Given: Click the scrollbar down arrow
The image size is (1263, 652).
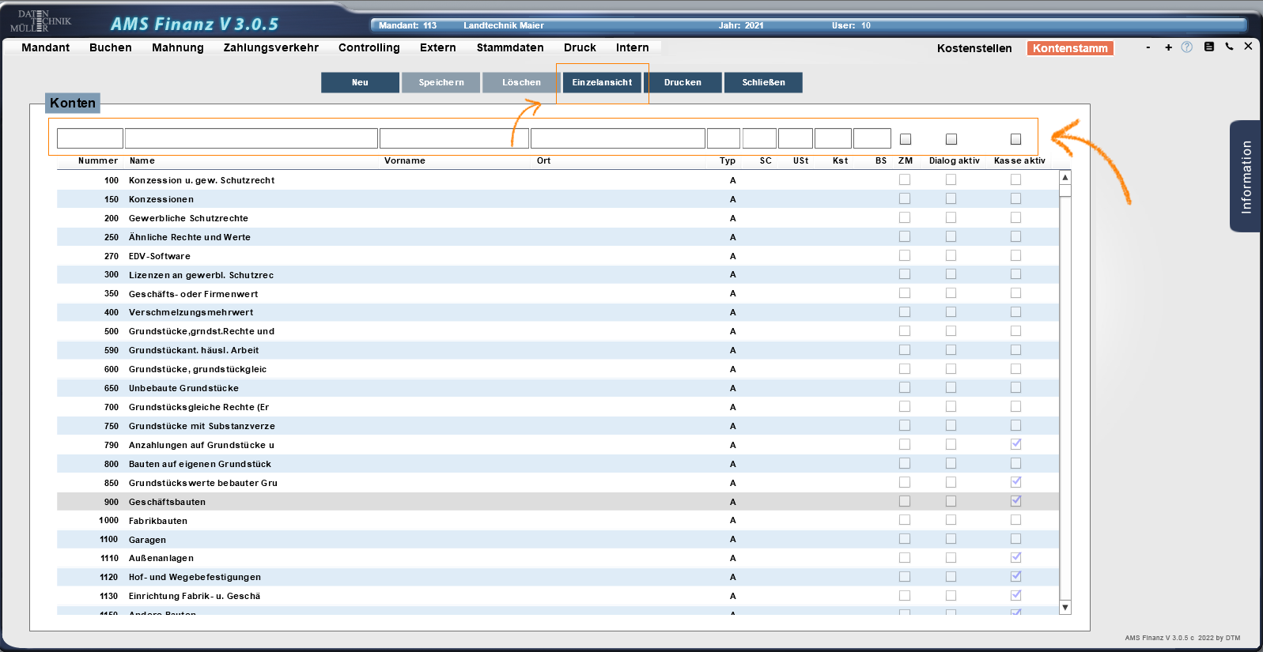Looking at the screenshot, I should (1065, 608).
